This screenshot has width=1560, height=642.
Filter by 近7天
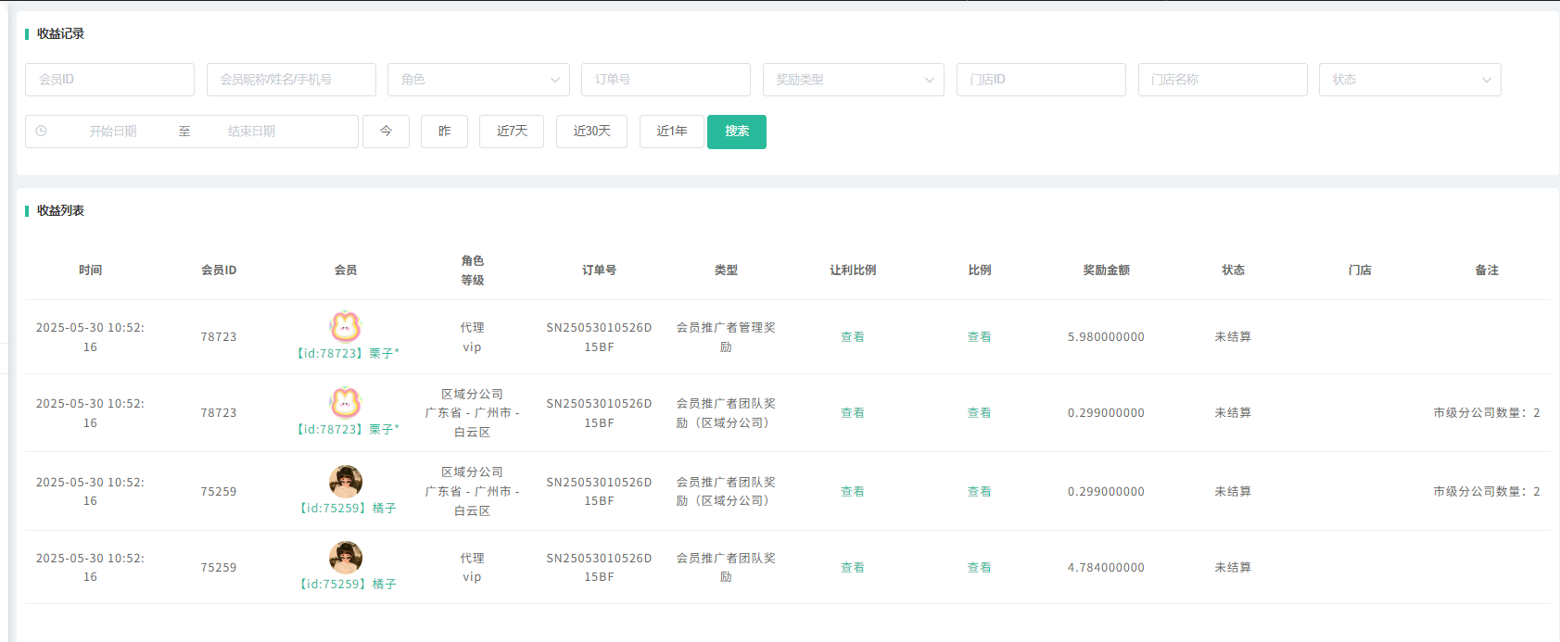coord(512,132)
